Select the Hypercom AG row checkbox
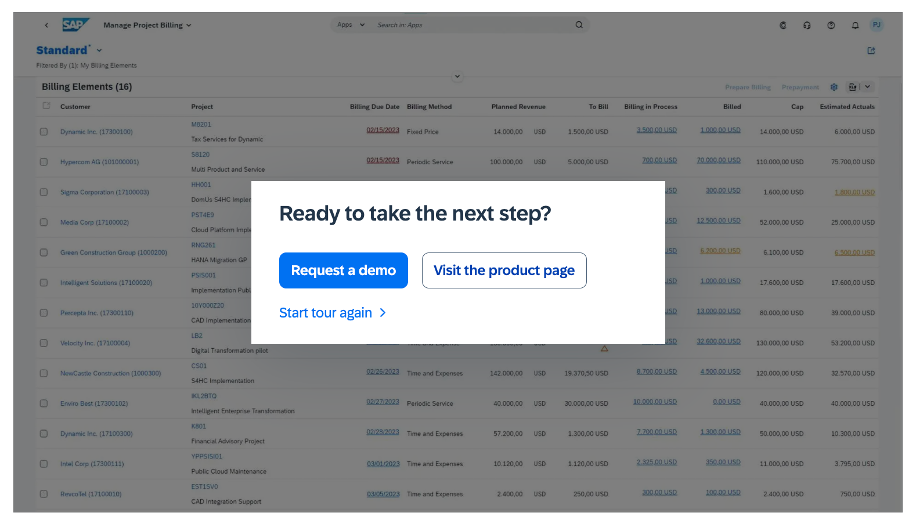Screen dimensions: 916x527 (44, 162)
